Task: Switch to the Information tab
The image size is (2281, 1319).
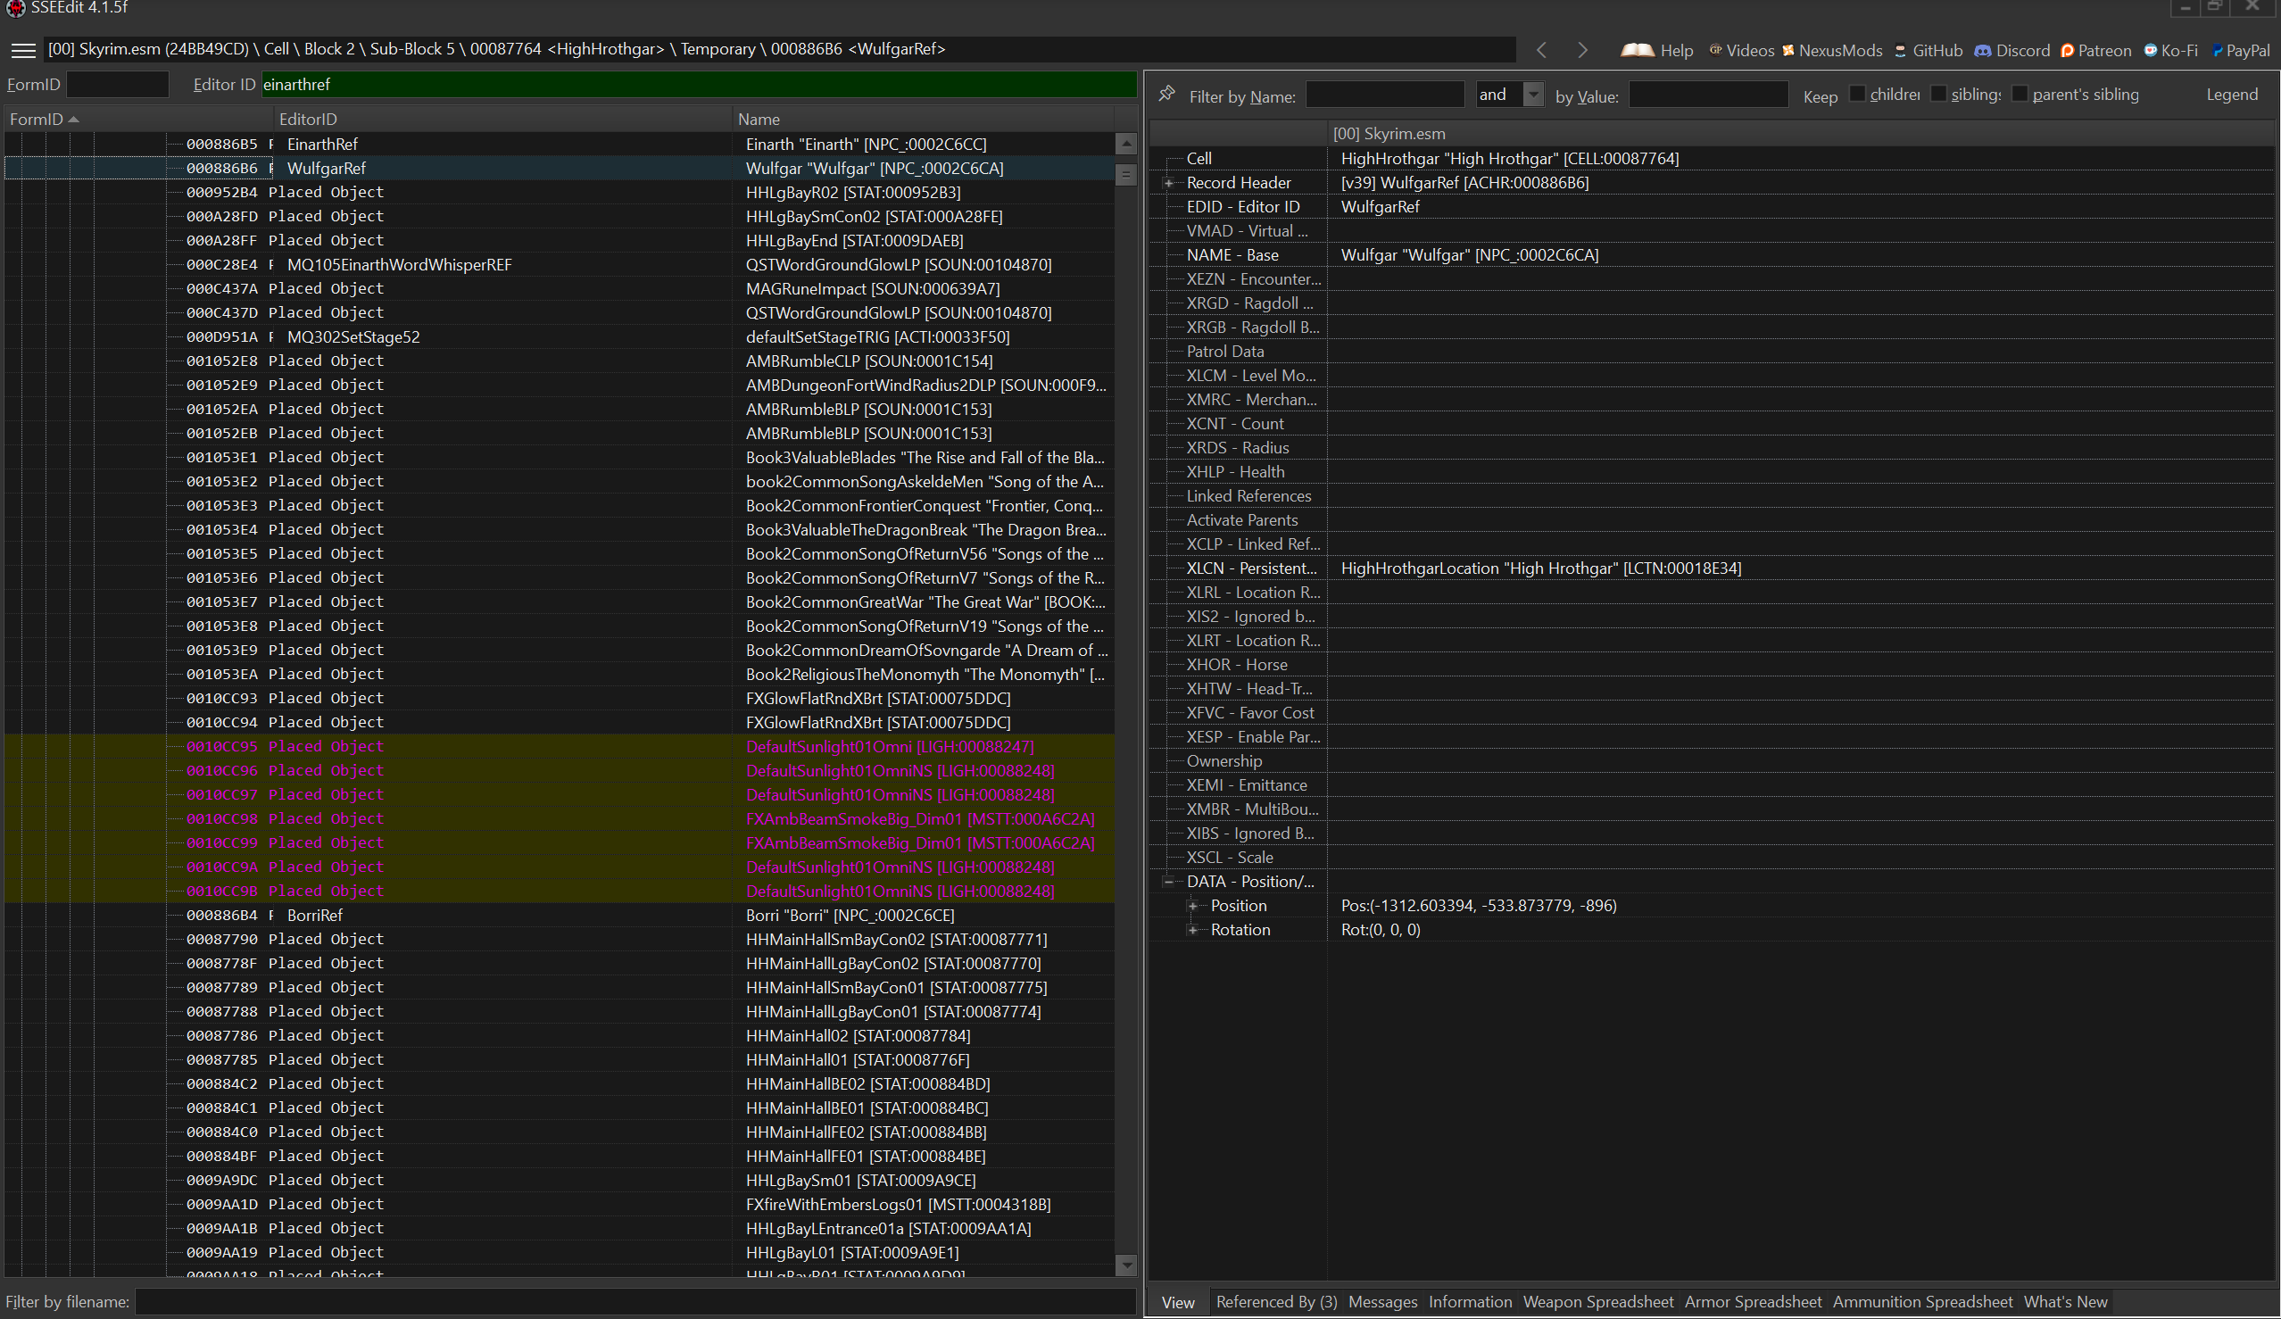Action: pyautogui.click(x=1470, y=1302)
